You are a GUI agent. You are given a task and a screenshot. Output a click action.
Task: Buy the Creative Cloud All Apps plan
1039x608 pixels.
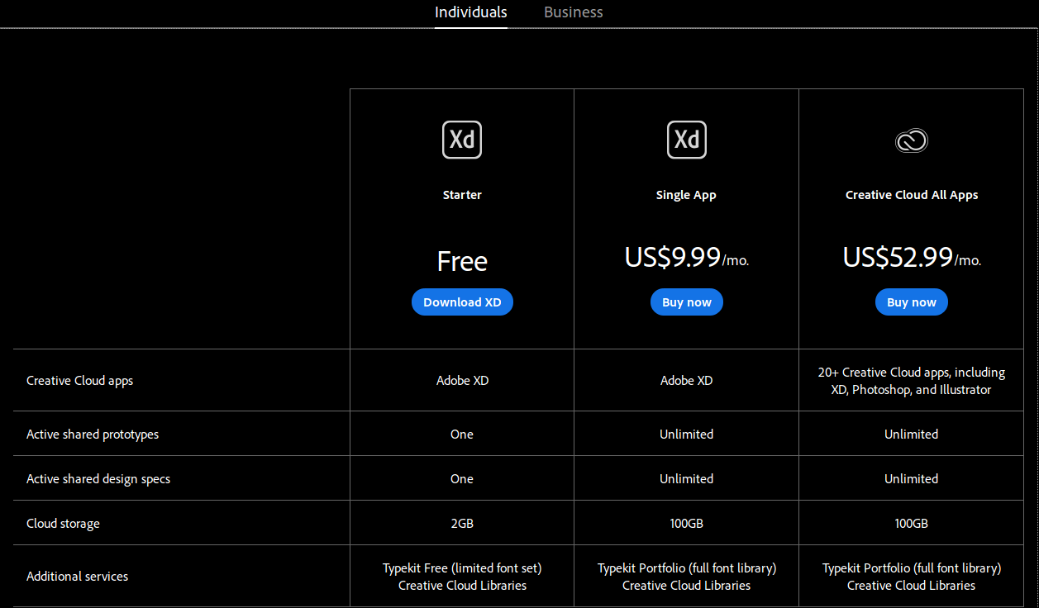pyautogui.click(x=912, y=302)
